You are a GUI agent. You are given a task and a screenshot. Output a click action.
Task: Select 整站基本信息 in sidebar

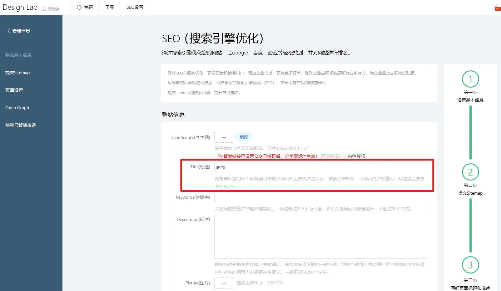pos(18,55)
